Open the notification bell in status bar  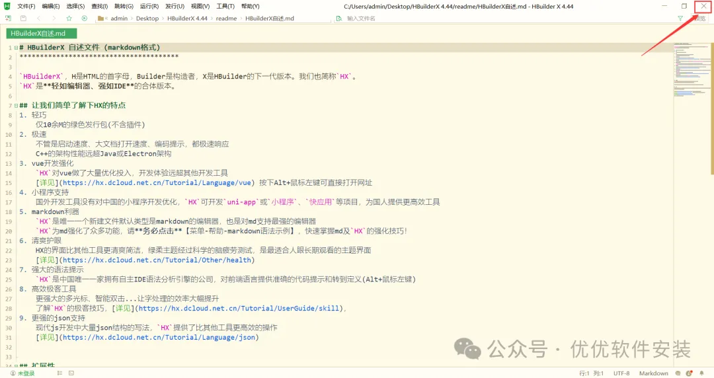[701, 373]
